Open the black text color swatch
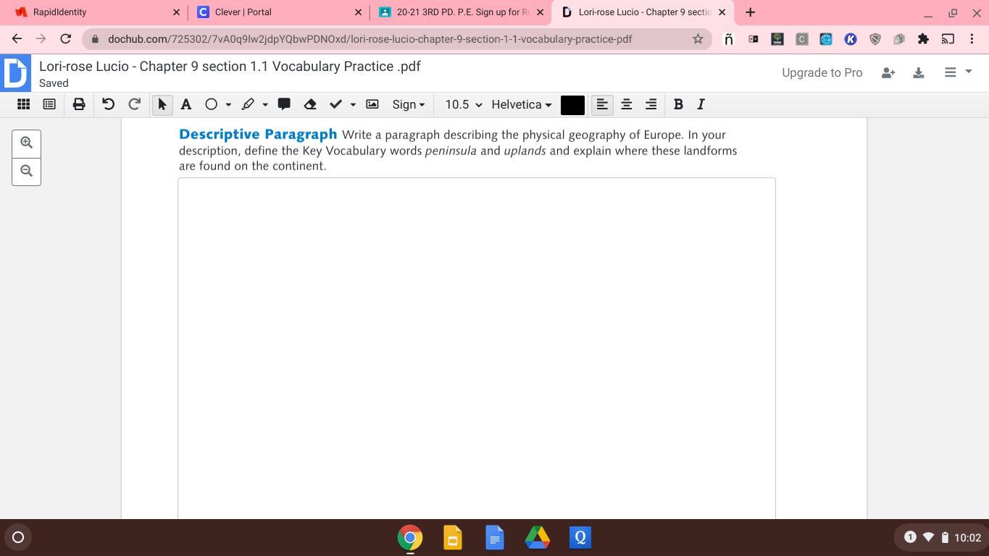This screenshot has height=556, width=989. 572,105
